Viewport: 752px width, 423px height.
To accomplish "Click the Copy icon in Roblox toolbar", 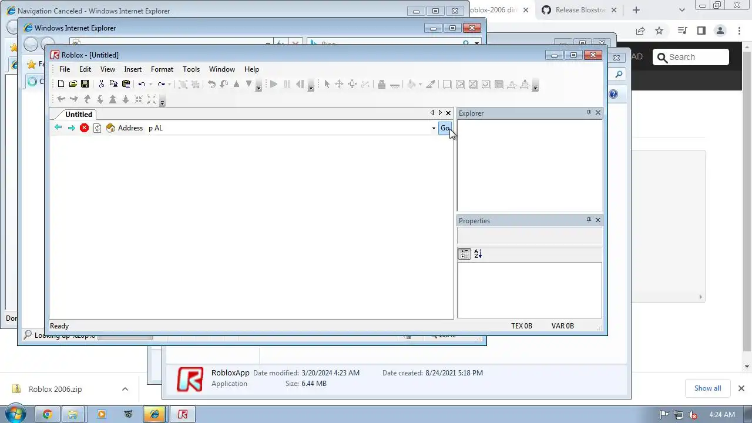I will (x=113, y=84).
